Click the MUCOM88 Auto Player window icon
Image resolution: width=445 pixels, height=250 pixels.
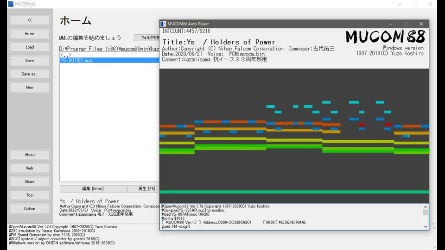point(163,24)
